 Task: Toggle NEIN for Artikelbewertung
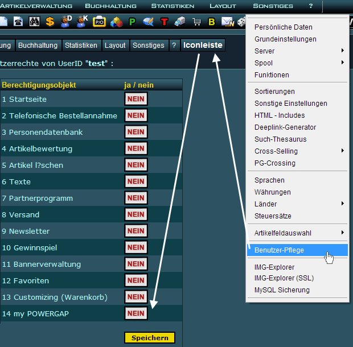(x=136, y=148)
